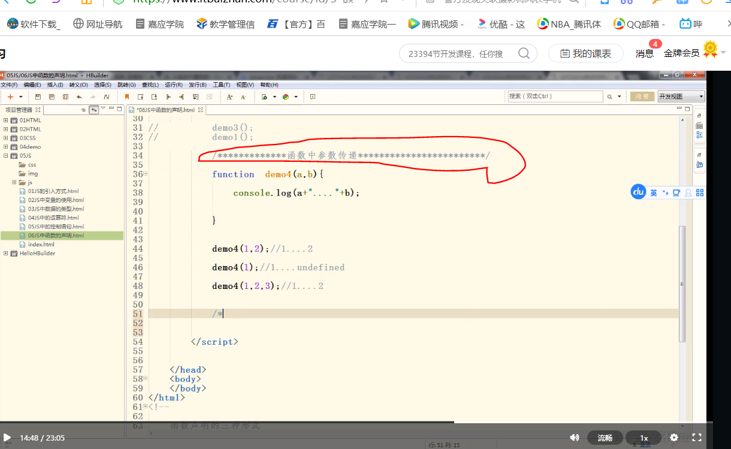Open index.html in project tree

(37, 244)
